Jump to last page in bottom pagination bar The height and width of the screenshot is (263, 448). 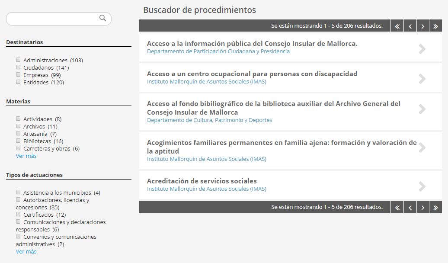(435, 208)
